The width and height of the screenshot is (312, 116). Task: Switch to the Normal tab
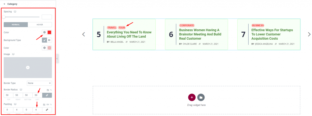[16, 25]
